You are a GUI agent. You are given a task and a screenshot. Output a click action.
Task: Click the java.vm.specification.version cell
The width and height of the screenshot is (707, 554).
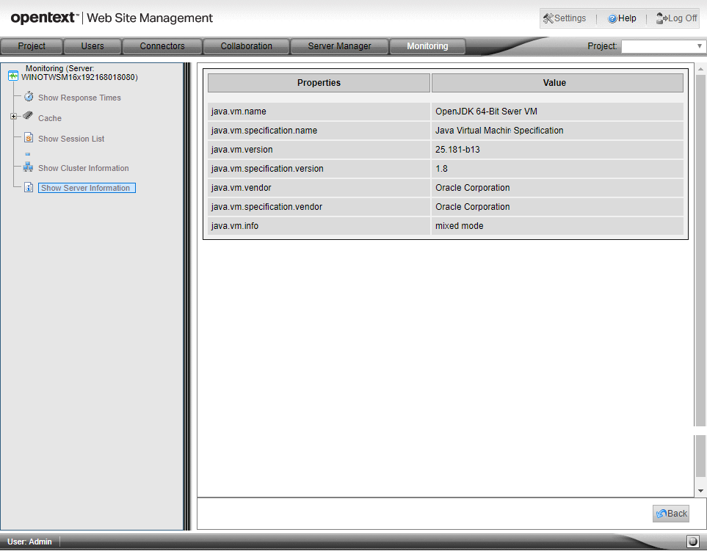(319, 169)
